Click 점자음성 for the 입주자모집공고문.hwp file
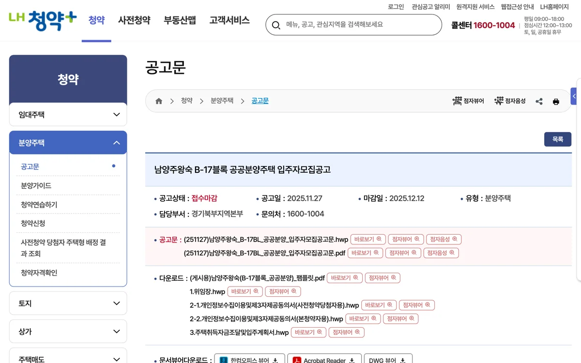 (x=444, y=239)
